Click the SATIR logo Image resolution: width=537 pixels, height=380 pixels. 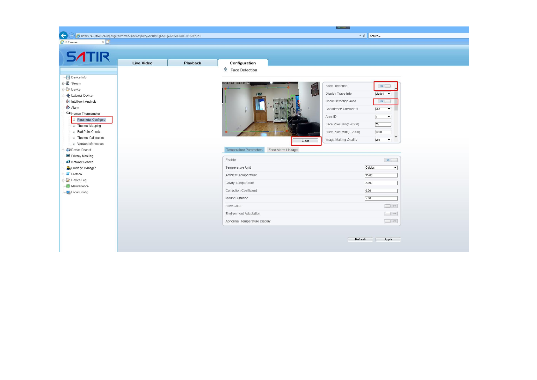(88, 57)
